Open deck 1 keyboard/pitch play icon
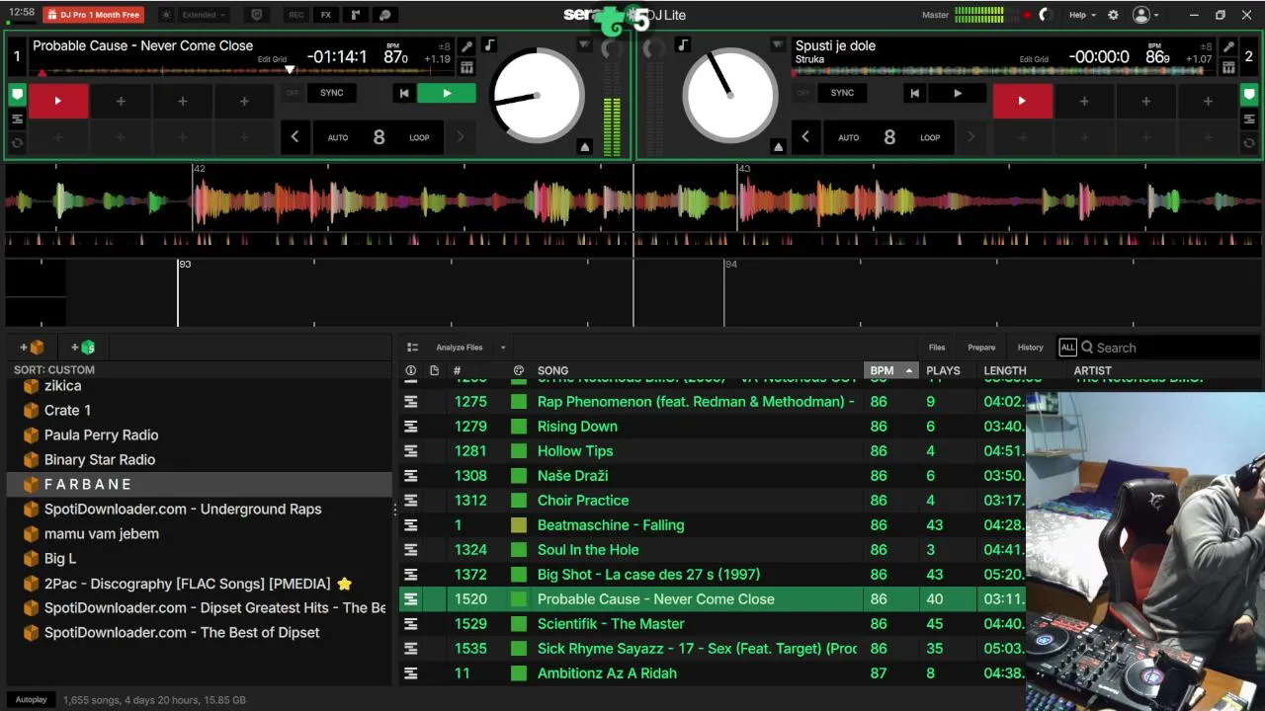This screenshot has height=711, width=1265. click(466, 67)
